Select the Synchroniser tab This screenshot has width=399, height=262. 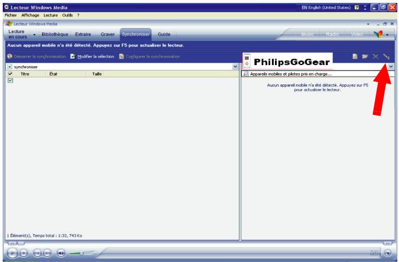pyautogui.click(x=136, y=34)
